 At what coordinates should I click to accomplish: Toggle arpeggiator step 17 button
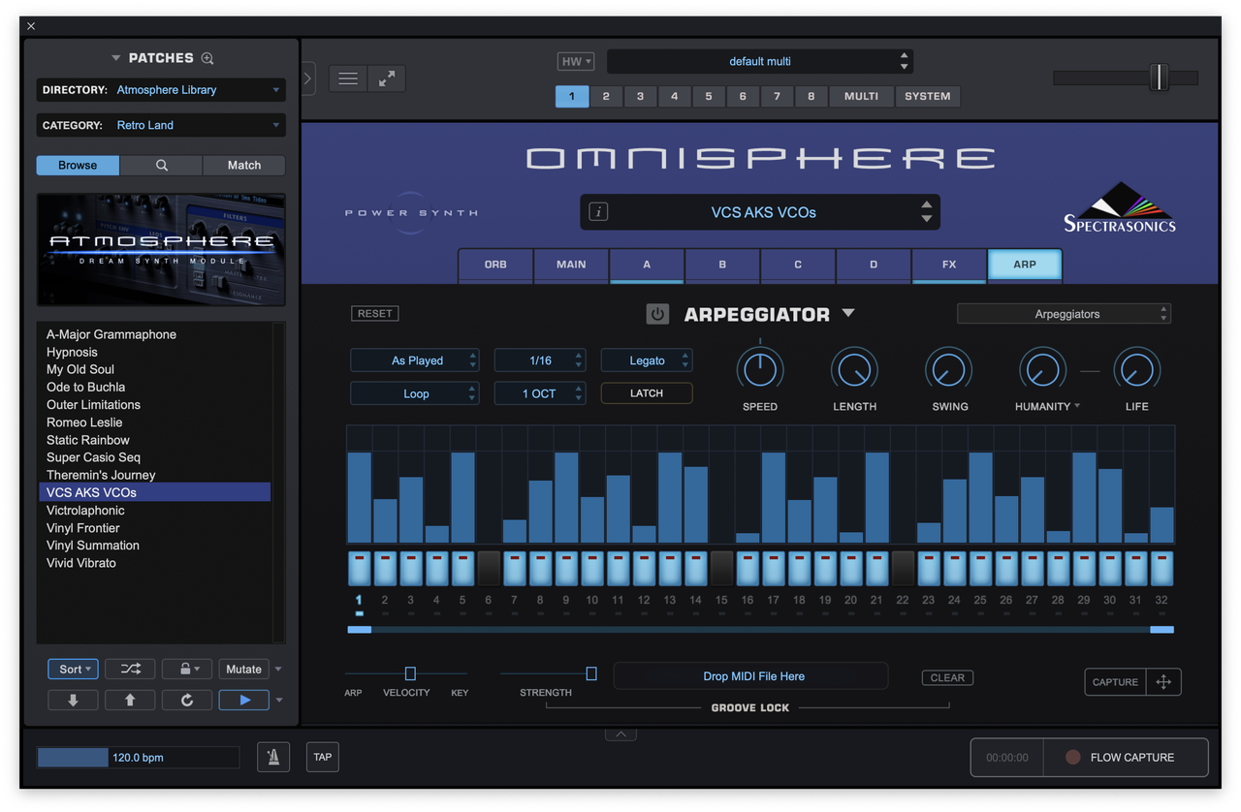tap(773, 569)
